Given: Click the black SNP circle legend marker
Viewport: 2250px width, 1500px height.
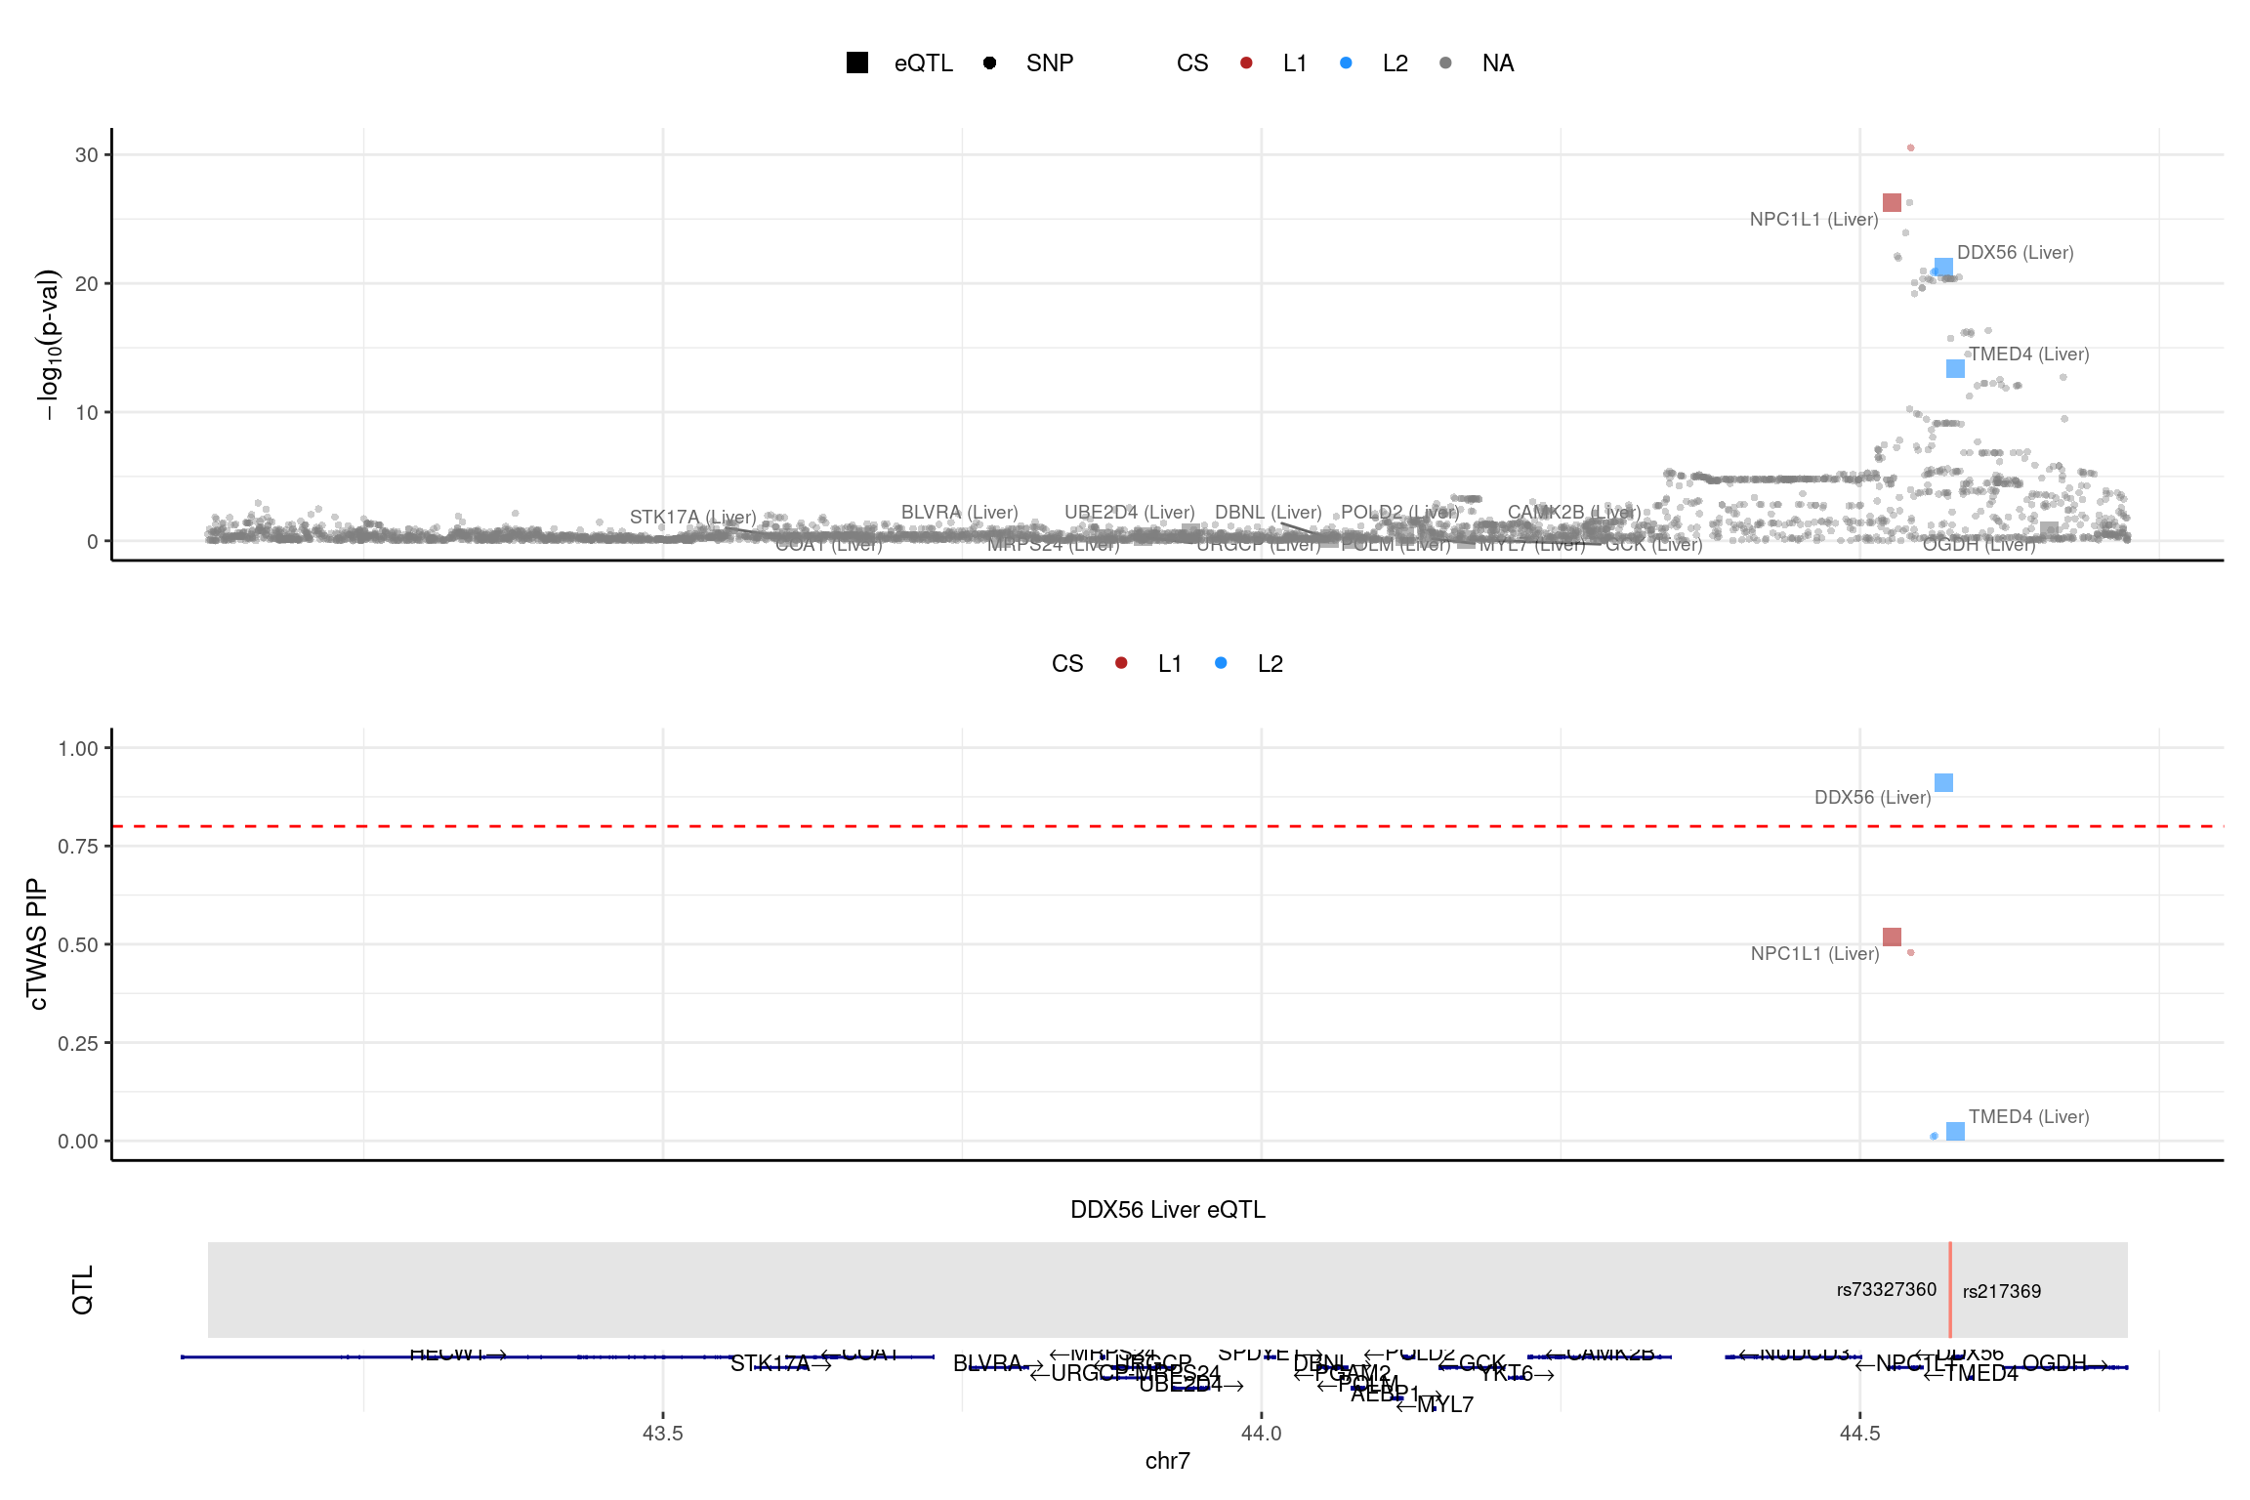Looking at the screenshot, I should [989, 62].
